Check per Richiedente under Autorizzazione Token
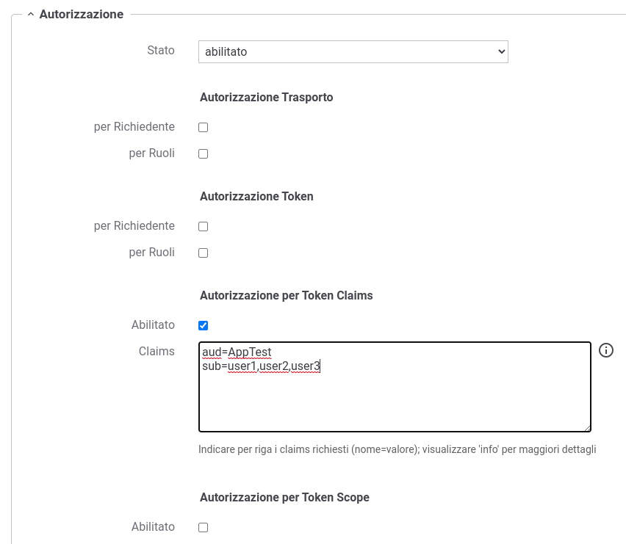The image size is (626, 544). [x=204, y=227]
